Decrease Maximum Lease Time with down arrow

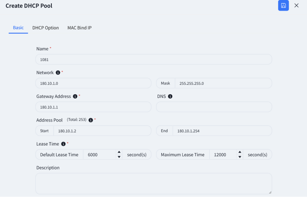tap(240, 157)
